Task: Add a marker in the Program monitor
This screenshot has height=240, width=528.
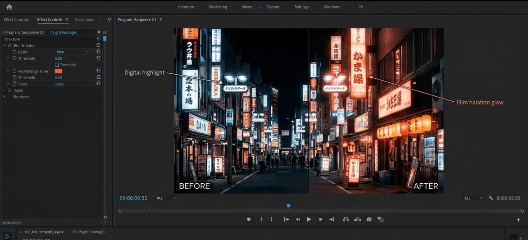Action: (249, 219)
